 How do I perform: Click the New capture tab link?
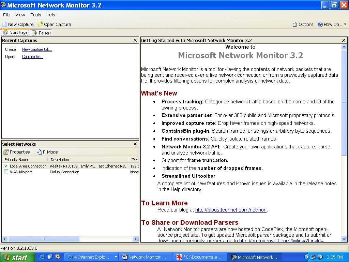tap(37, 49)
